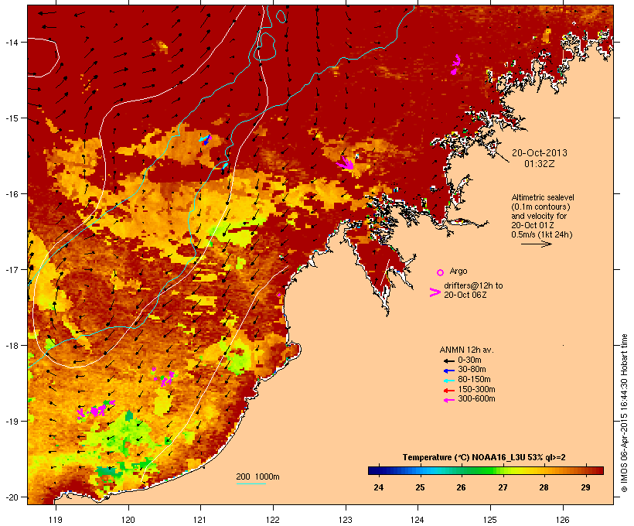This screenshot has height=526, width=634.
Task: Click the '150-300m' depth label
Action: tap(476, 389)
